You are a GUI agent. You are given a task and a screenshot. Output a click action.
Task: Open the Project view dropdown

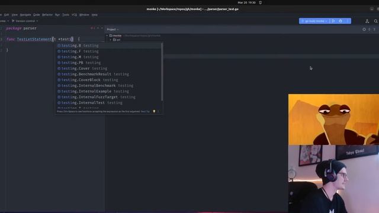click(x=113, y=30)
